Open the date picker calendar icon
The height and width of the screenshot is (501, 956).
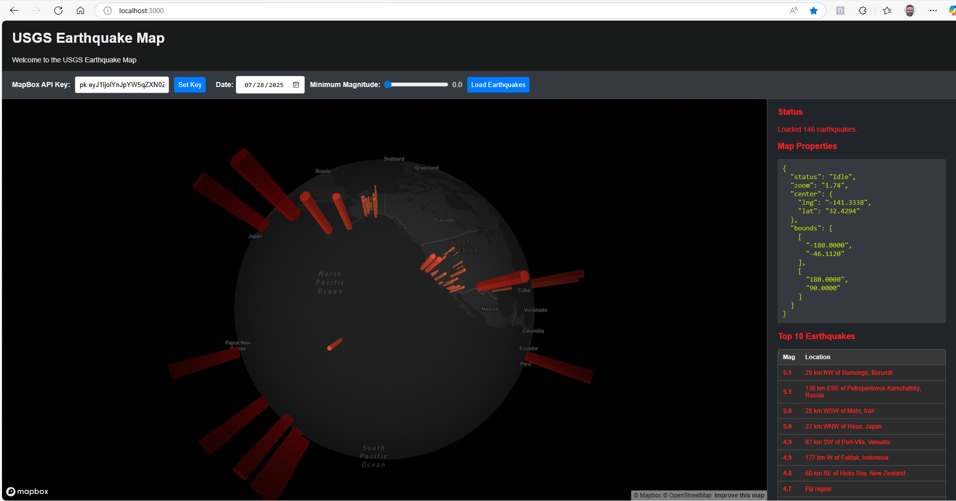(x=296, y=85)
